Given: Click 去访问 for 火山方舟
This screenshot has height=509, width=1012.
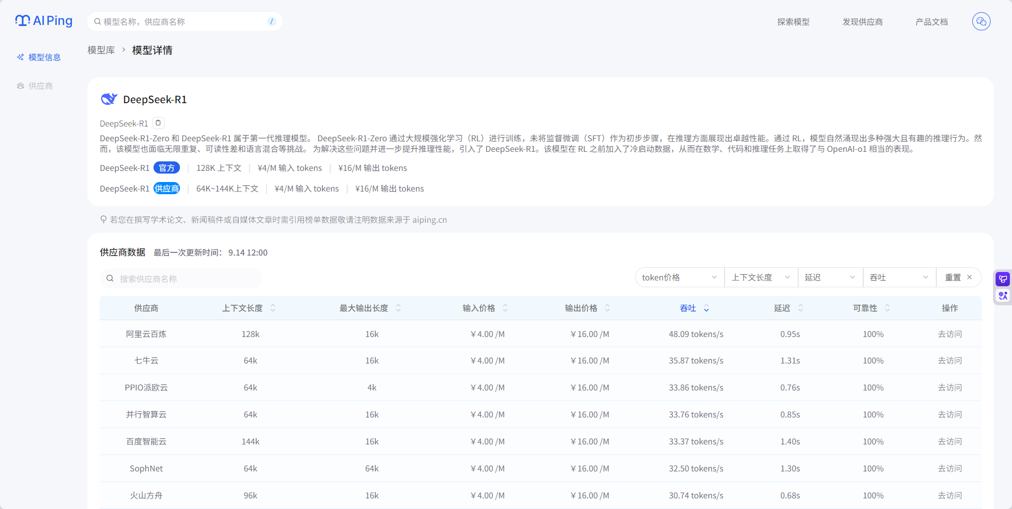Looking at the screenshot, I should tap(950, 495).
